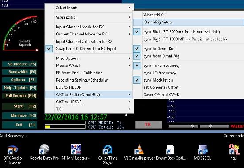
Task: Launch QuickTime Player desktop icon
Action: 108,155
